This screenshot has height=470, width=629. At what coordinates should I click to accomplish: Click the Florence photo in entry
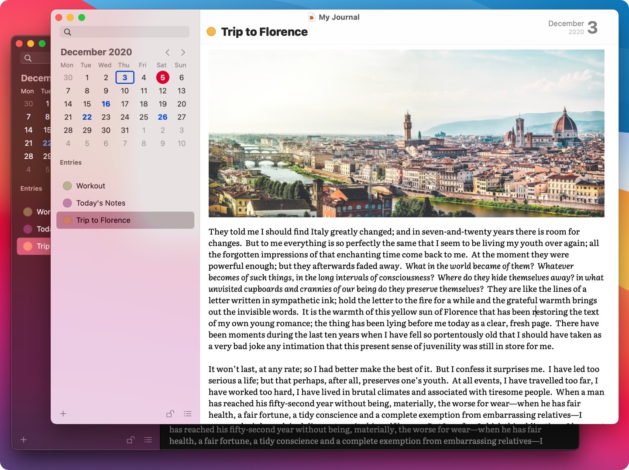[406, 133]
